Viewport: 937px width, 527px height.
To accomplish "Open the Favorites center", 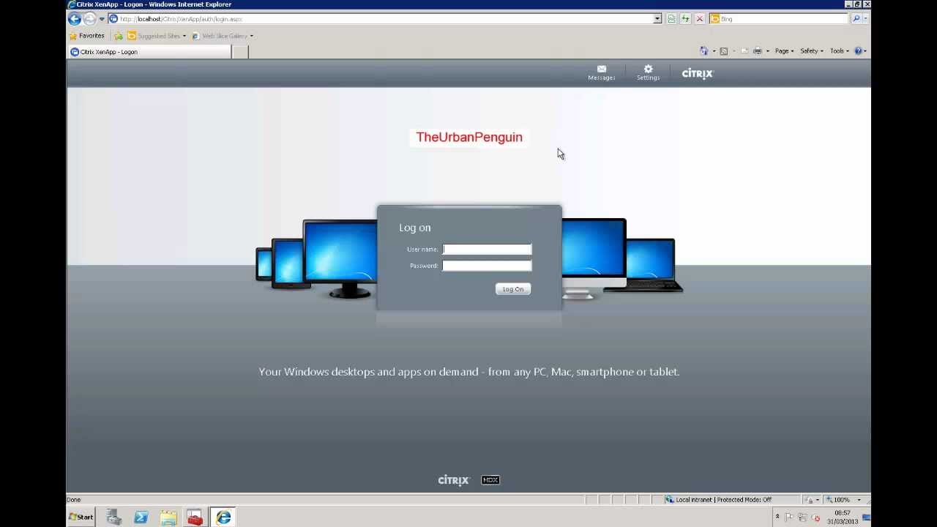I will point(87,36).
